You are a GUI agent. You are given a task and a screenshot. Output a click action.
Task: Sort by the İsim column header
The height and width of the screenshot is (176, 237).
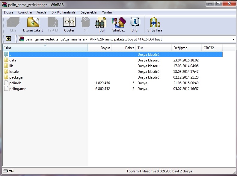[x=45, y=48]
